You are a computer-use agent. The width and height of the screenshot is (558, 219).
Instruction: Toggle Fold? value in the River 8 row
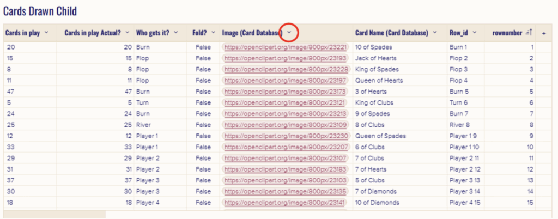[x=203, y=125]
